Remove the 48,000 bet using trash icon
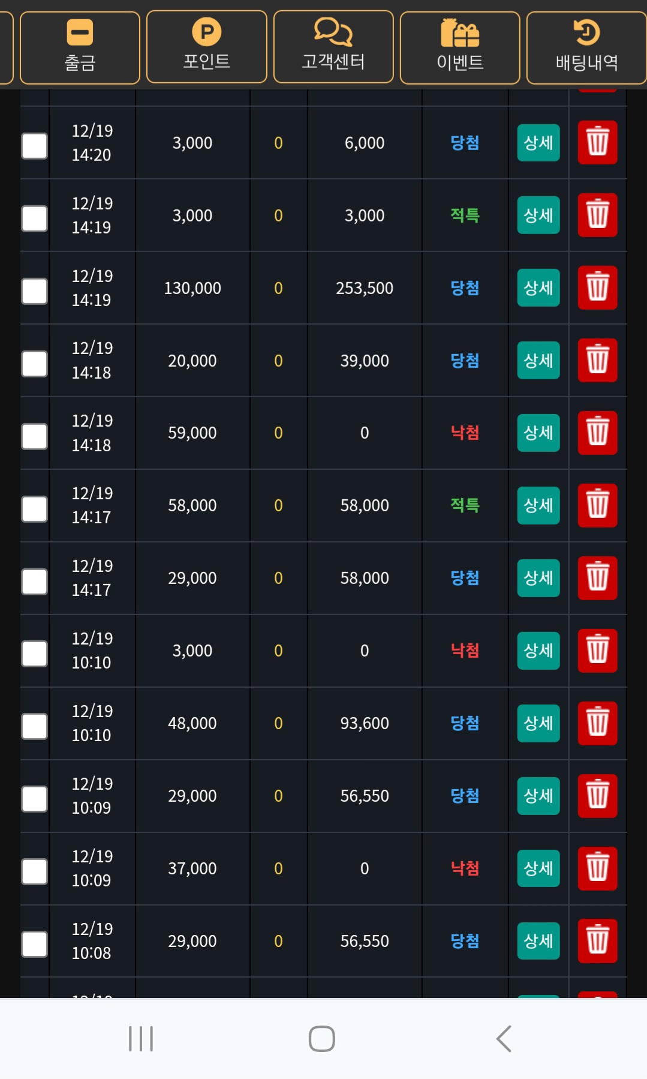This screenshot has width=647, height=1079. pyautogui.click(x=597, y=723)
